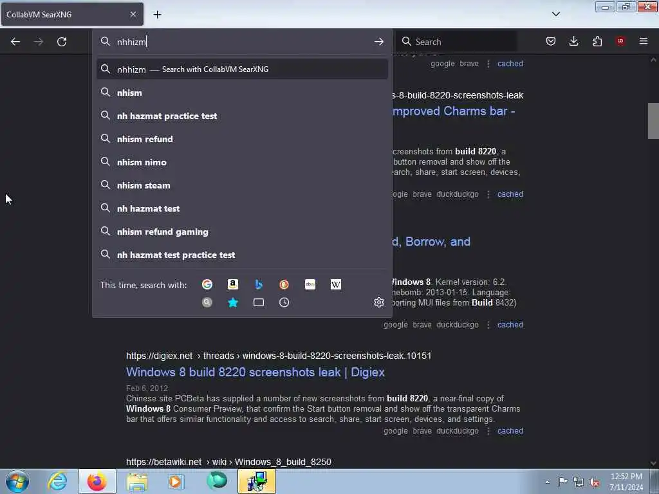Open more options dots under Digiex result
Viewport: 659px width, 494px height.
coord(488,431)
